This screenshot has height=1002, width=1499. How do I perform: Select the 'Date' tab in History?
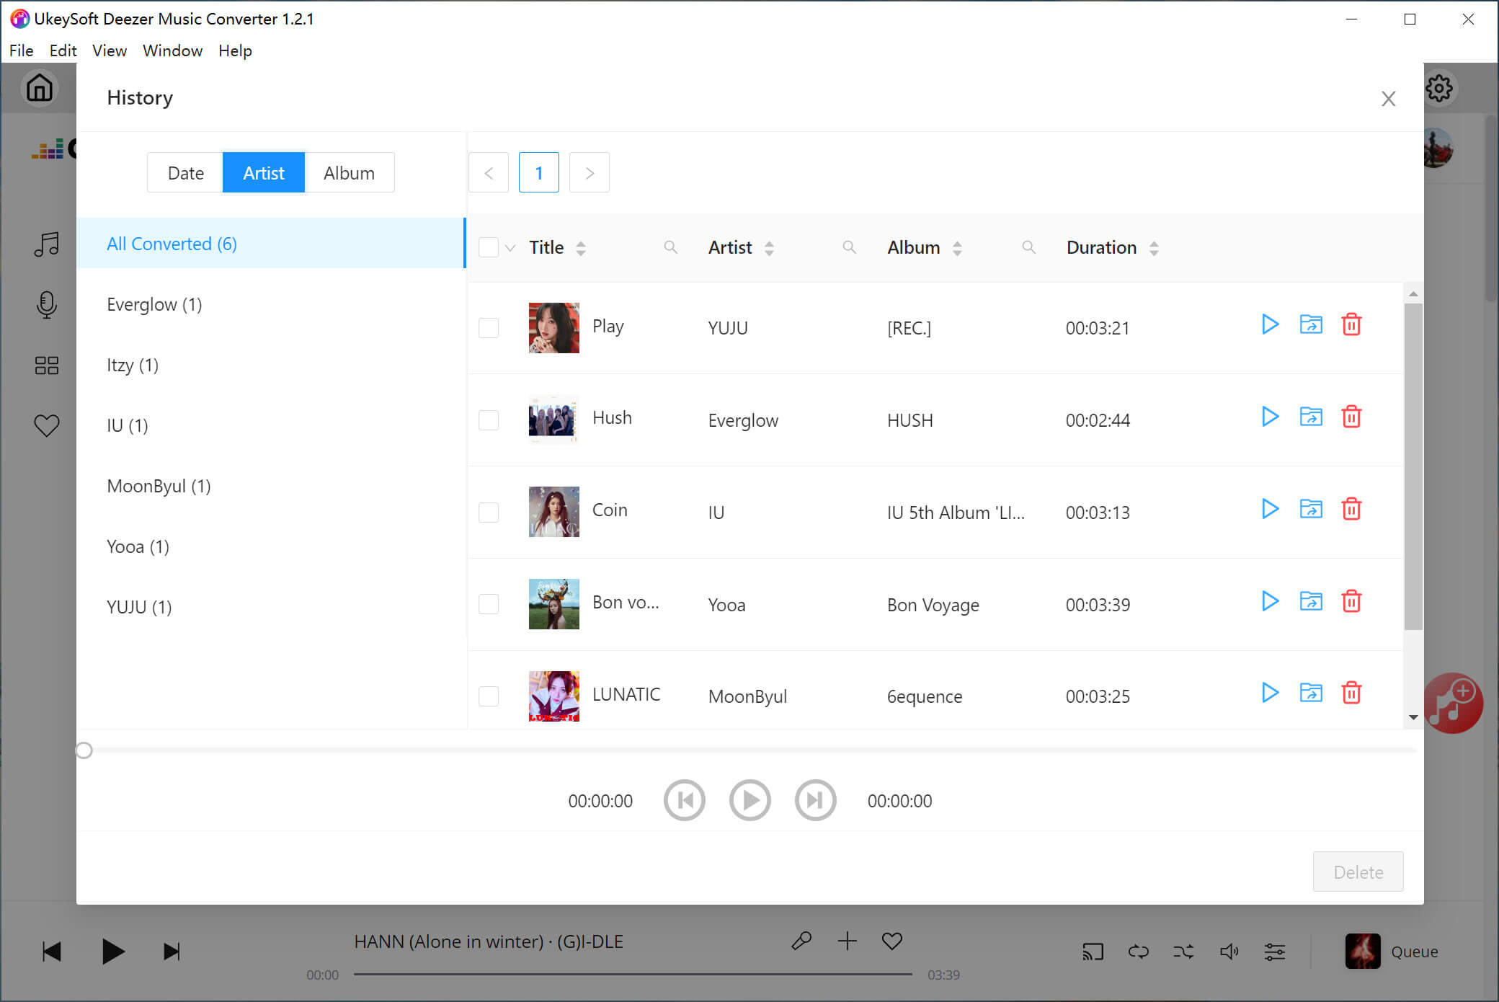[184, 172]
